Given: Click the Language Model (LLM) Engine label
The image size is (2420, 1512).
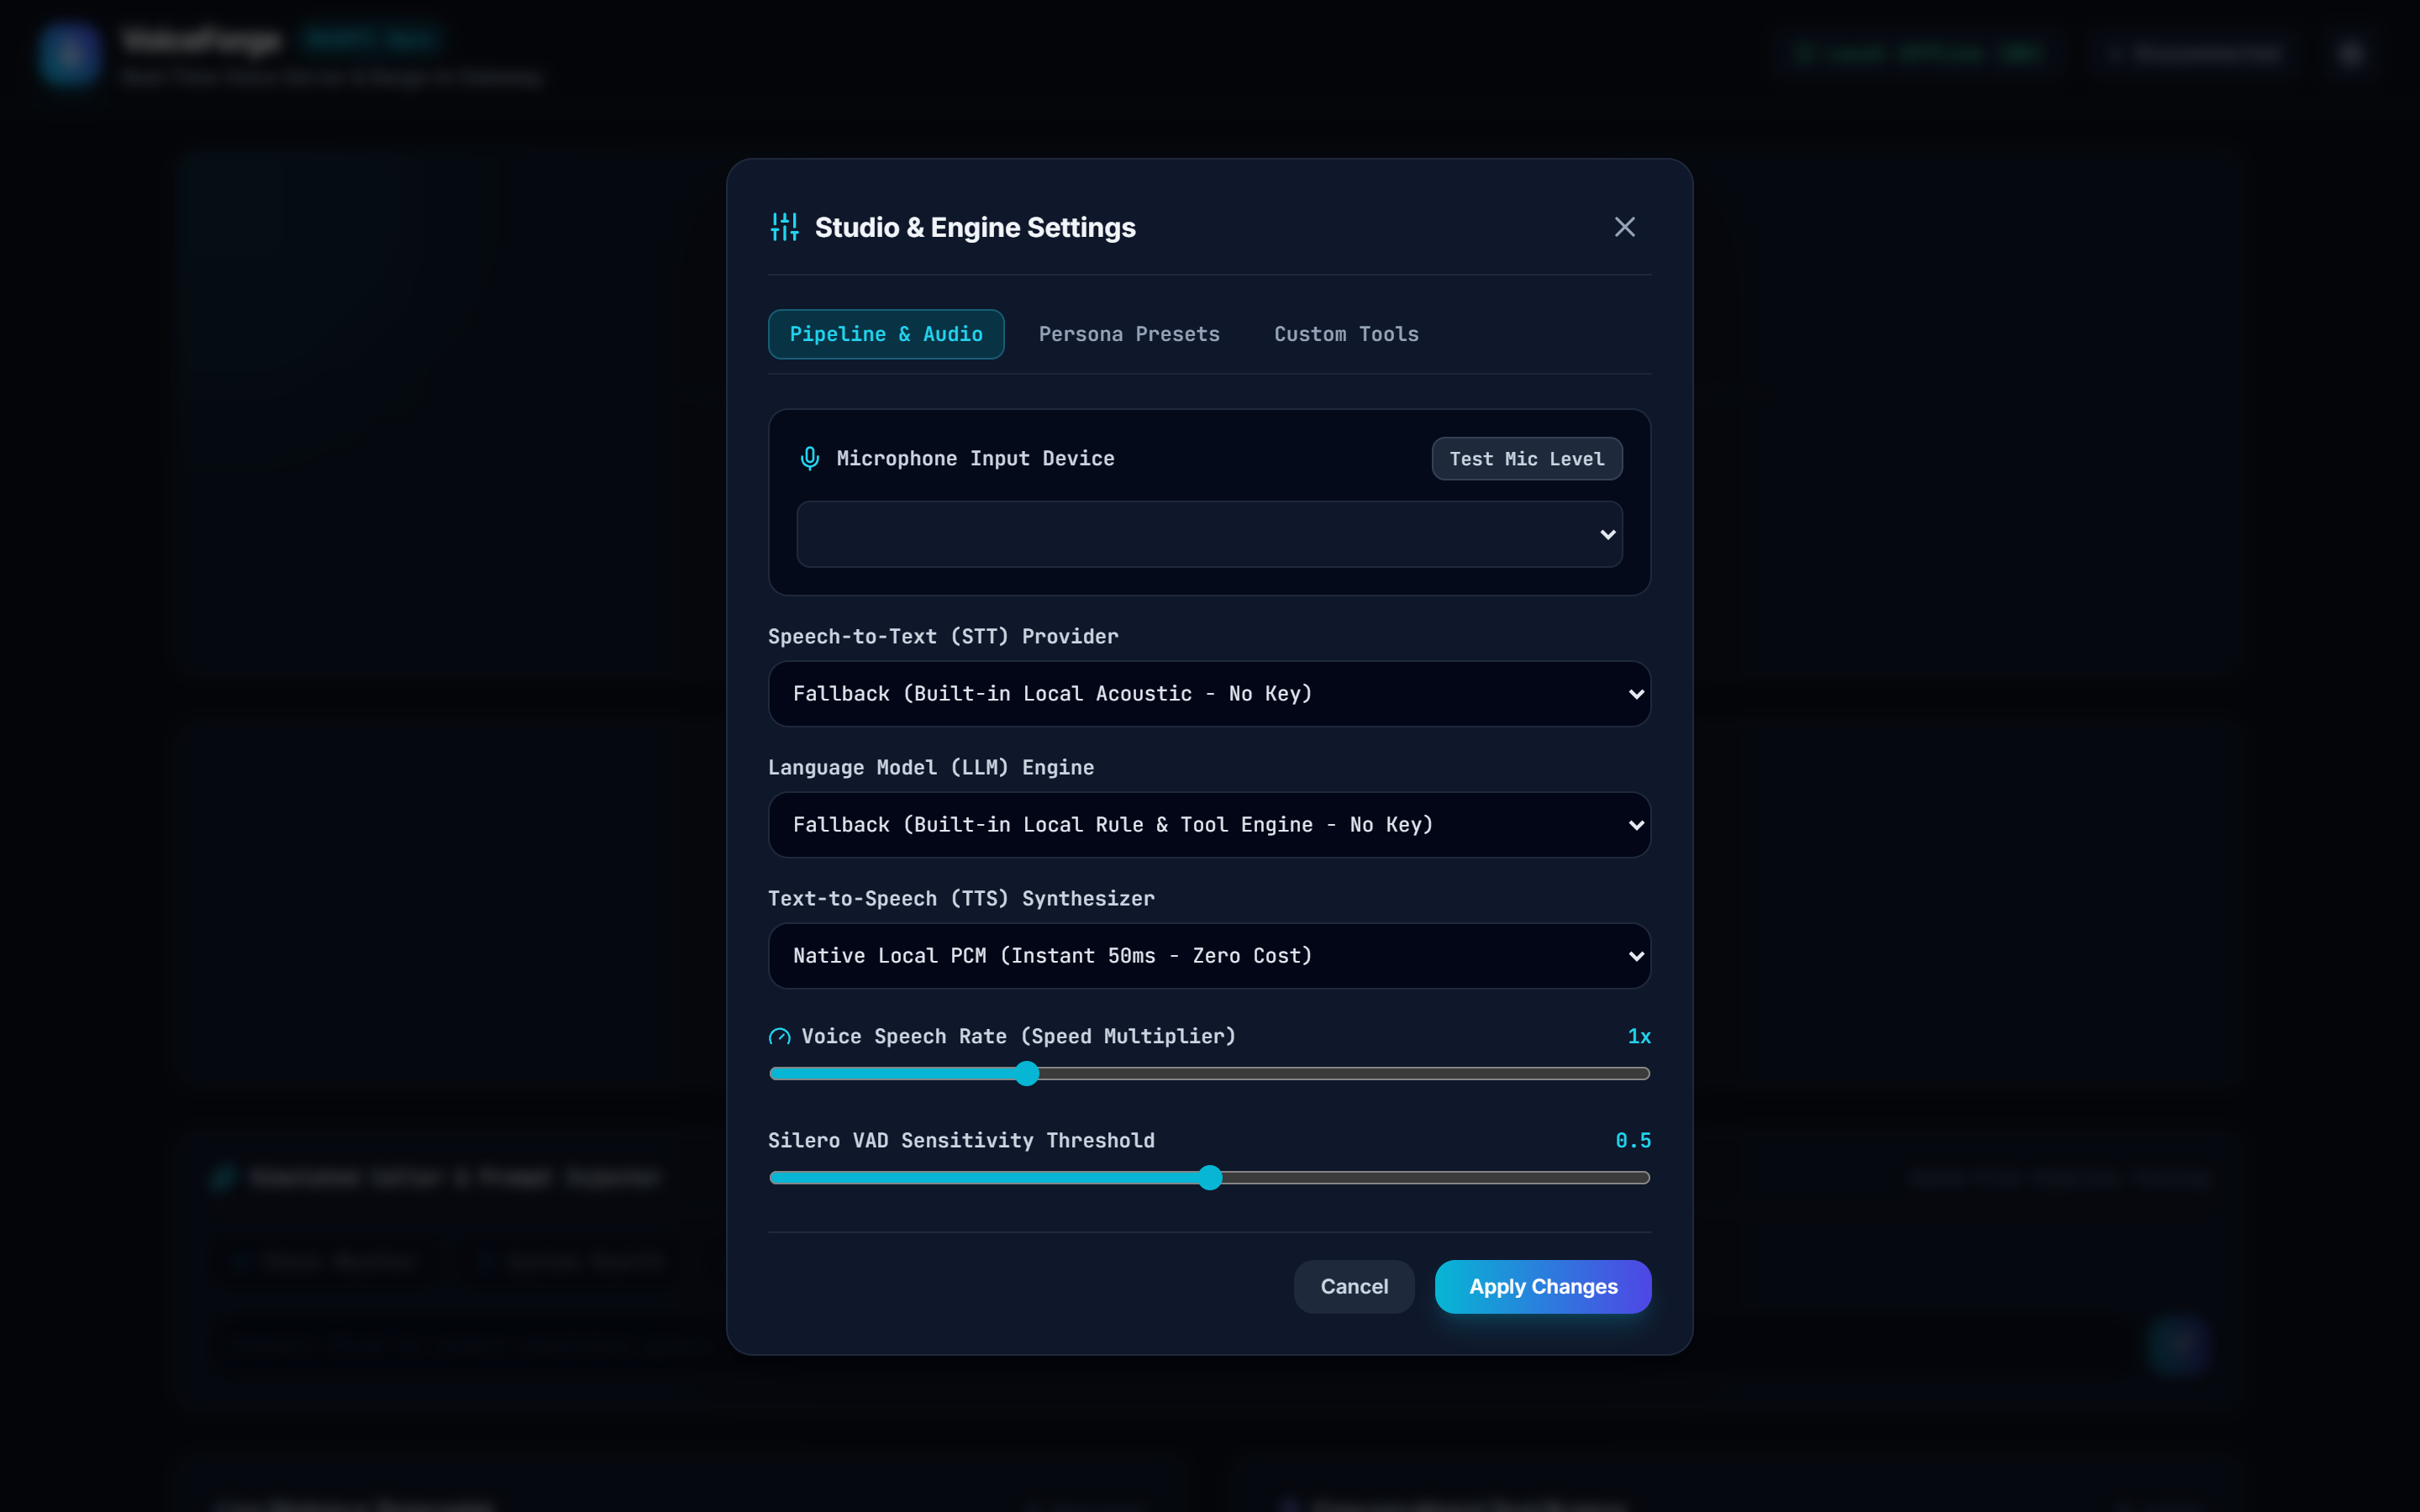Looking at the screenshot, I should (931, 768).
